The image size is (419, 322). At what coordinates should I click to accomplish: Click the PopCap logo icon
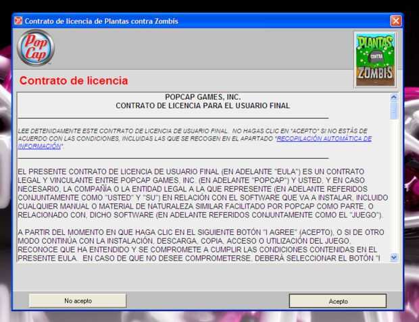pos(36,47)
